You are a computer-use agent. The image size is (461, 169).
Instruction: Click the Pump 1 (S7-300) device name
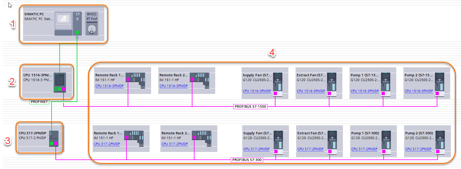point(365,133)
